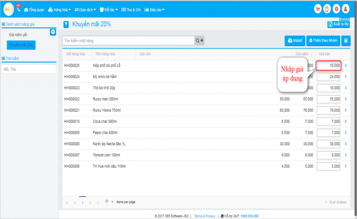Sort by Tên hàng hóa column header
Viewport: 357px width, 219px height.
click(x=105, y=54)
